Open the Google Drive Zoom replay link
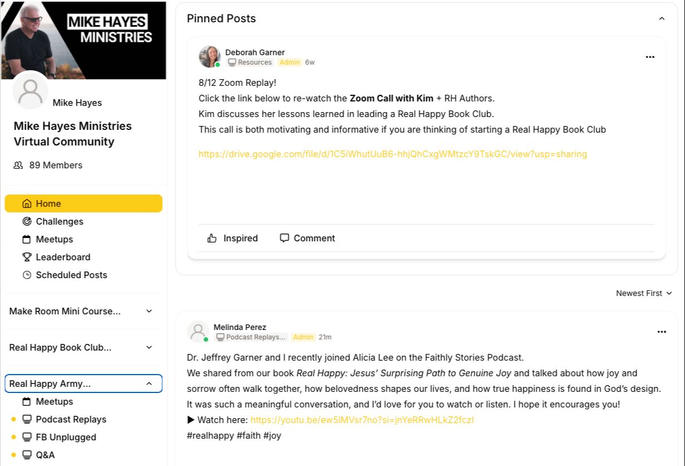The image size is (685, 466). [392, 154]
